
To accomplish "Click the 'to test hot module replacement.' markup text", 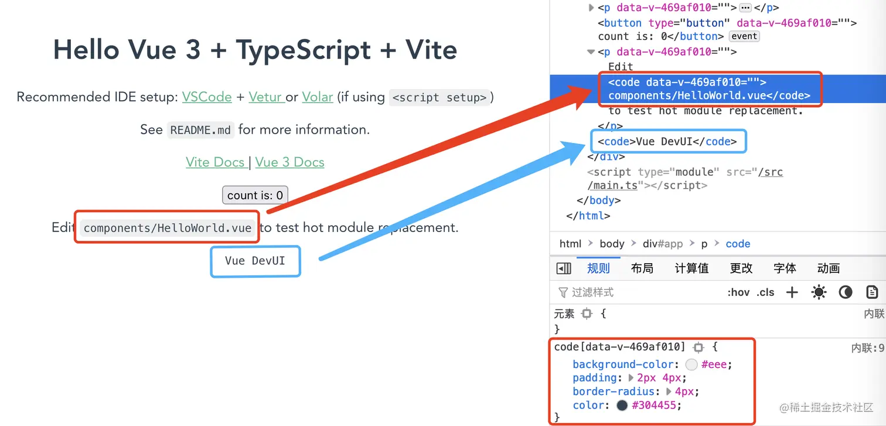I will pos(706,111).
